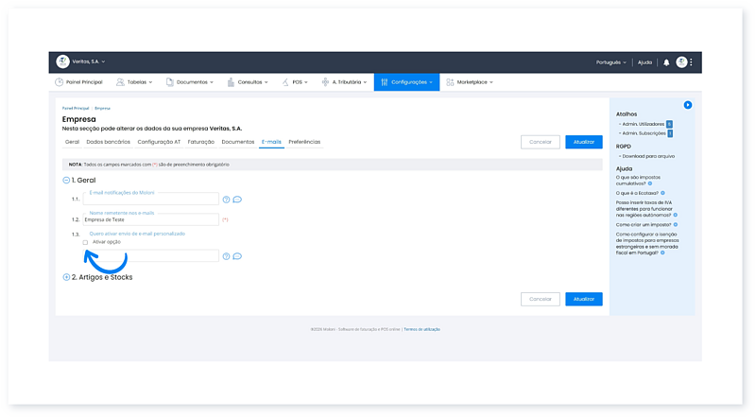Click the bottom Atualizar button
This screenshot has height=418, width=756.
click(x=584, y=299)
